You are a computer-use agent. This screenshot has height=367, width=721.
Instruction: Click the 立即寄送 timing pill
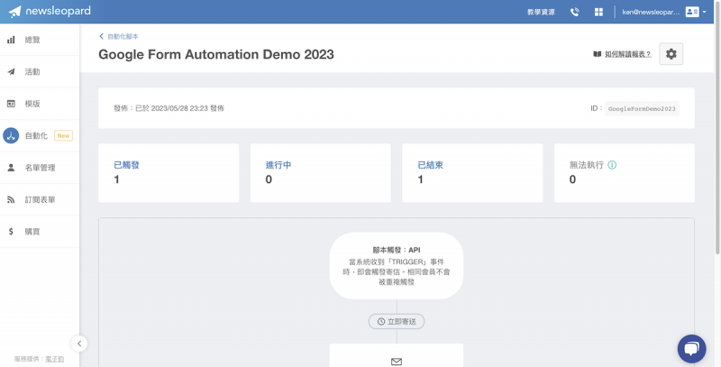pos(397,322)
